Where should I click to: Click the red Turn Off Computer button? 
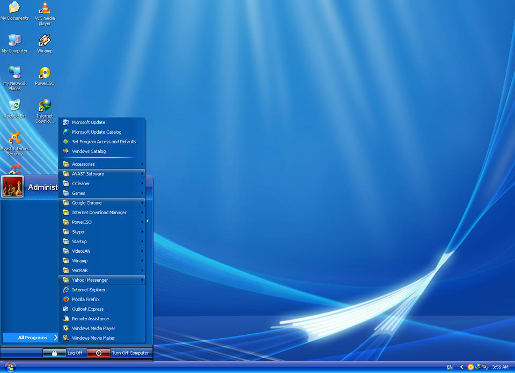pos(99,353)
